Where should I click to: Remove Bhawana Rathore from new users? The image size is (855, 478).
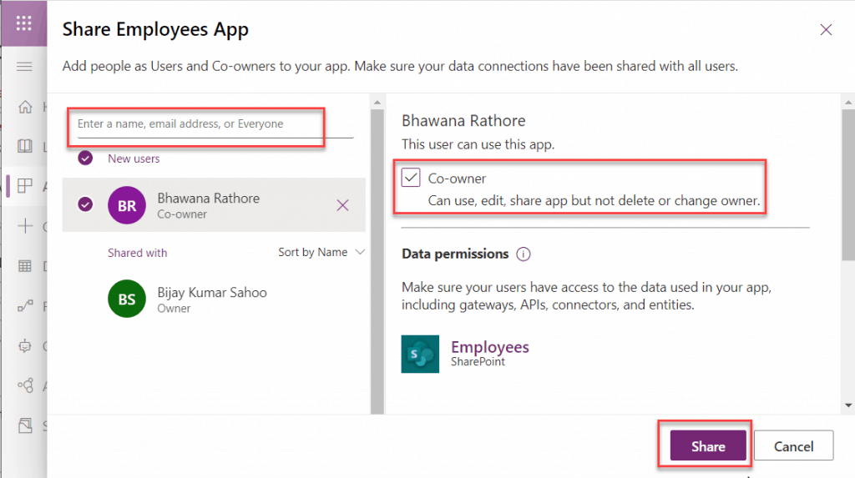click(342, 205)
